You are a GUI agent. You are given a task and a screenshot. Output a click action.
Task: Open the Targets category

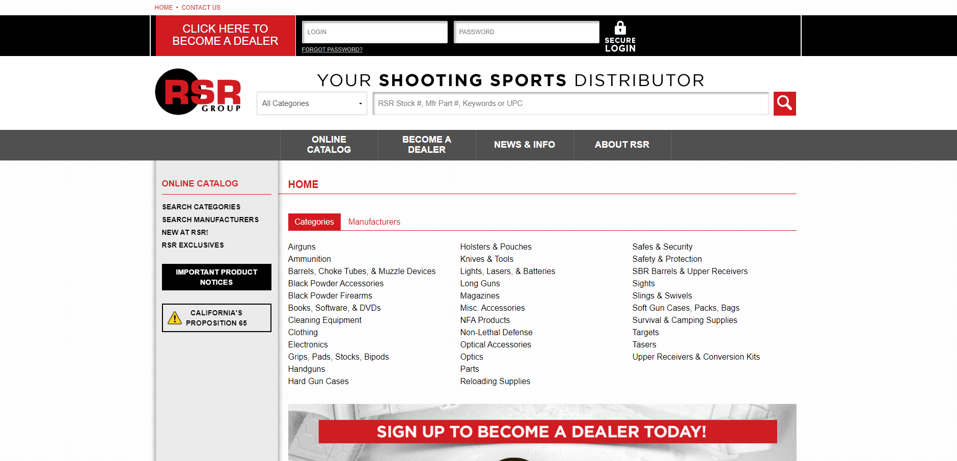coord(646,332)
